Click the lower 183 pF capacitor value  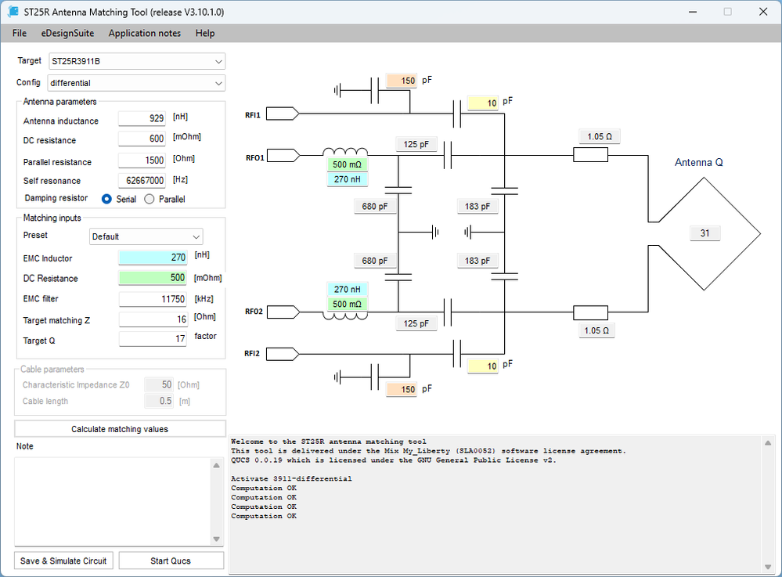(477, 261)
